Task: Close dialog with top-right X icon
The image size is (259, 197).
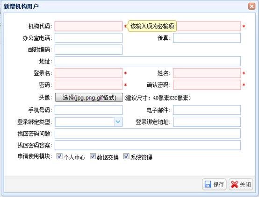Action: [x=252, y=7]
